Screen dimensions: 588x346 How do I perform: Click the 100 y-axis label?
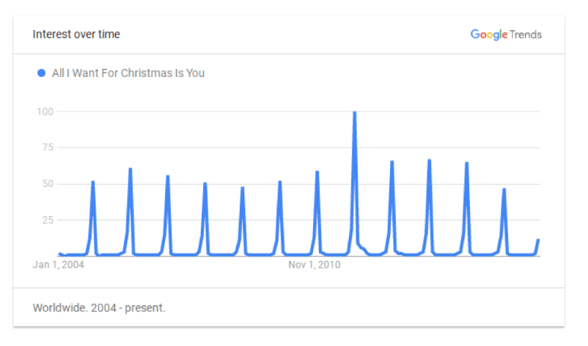coord(45,111)
